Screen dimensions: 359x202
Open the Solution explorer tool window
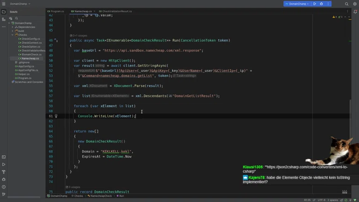coord(4,12)
